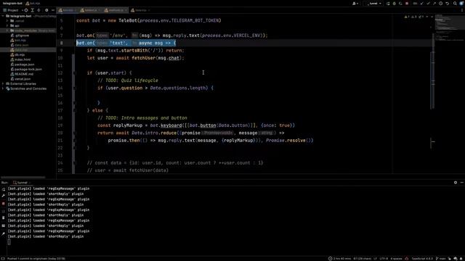
Task: Click Expand All in Project panel
Action: point(32,10)
